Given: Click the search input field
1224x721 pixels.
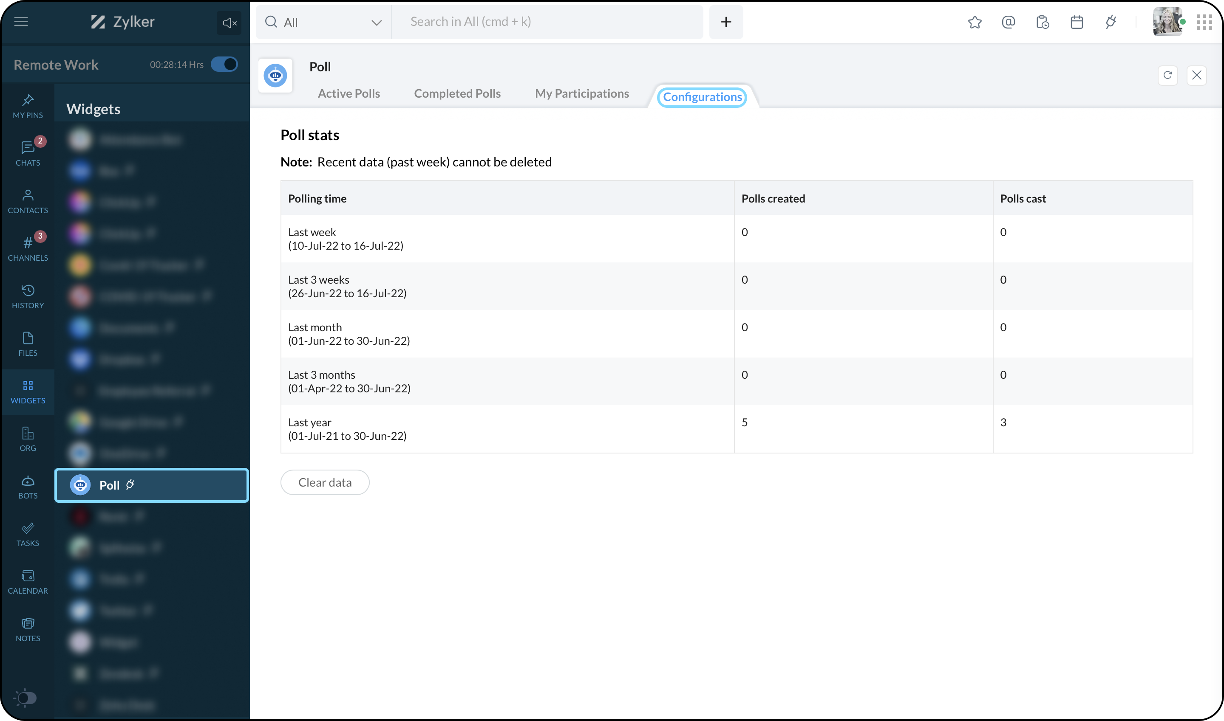Looking at the screenshot, I should pos(547,22).
